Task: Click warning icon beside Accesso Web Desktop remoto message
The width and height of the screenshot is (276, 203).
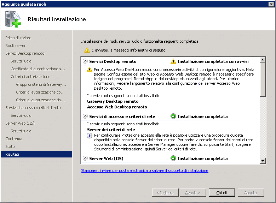Action: pos(90,70)
